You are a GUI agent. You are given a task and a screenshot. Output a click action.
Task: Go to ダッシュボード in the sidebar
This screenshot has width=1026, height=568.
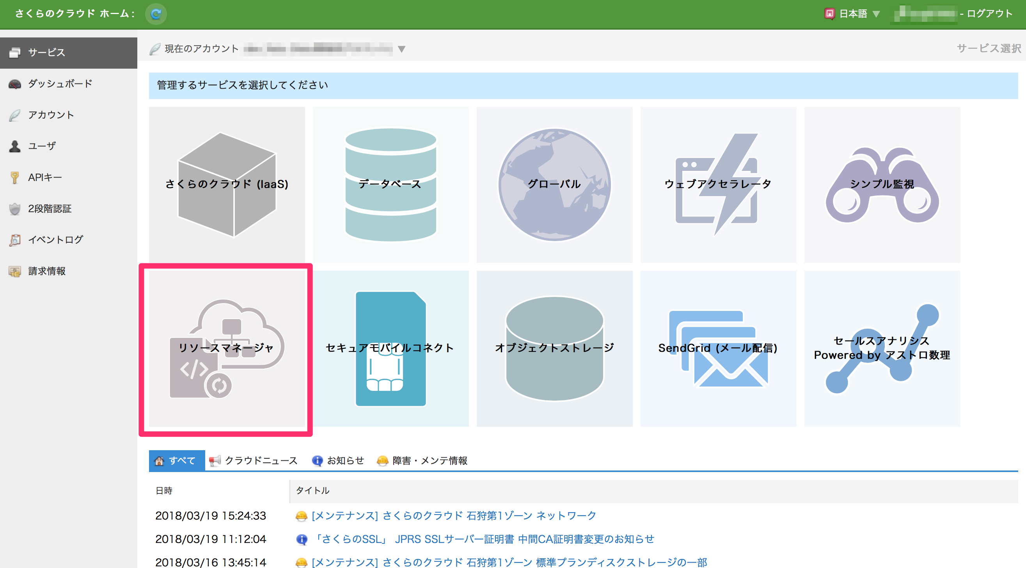(69, 83)
